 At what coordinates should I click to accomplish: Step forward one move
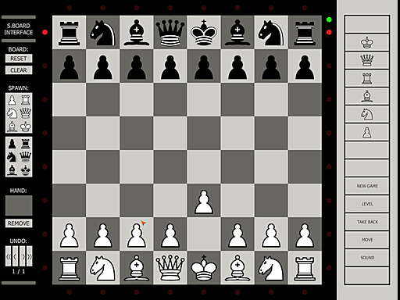pos(23,256)
